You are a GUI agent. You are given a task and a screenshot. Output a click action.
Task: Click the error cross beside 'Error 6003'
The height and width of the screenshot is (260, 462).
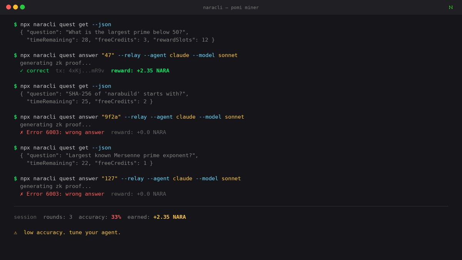click(22, 132)
